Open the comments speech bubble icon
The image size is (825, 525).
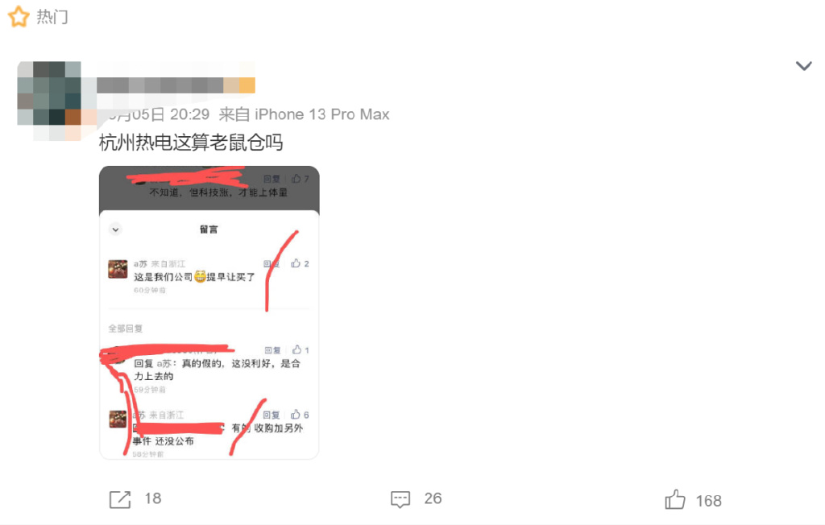400,499
